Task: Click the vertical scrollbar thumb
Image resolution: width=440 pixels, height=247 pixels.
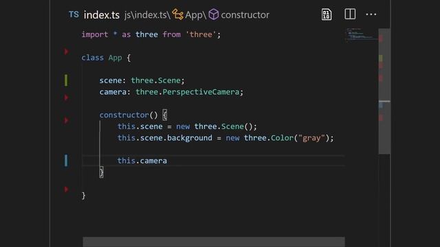Action: pos(384,91)
